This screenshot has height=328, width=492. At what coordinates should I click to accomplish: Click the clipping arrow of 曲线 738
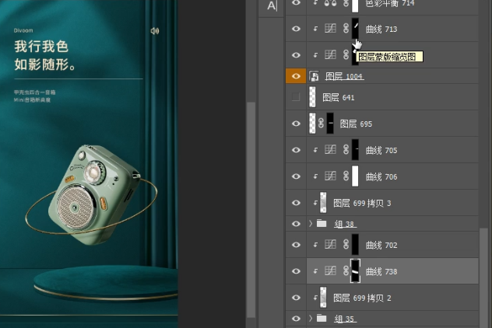(315, 271)
